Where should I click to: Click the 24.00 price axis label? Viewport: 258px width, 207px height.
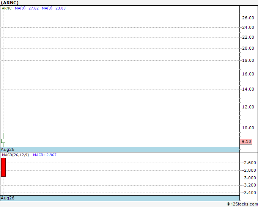click(x=248, y=27)
